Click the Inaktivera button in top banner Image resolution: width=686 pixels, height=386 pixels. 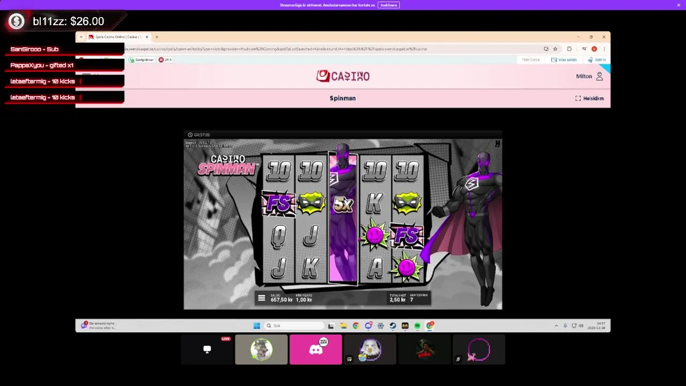coord(389,5)
